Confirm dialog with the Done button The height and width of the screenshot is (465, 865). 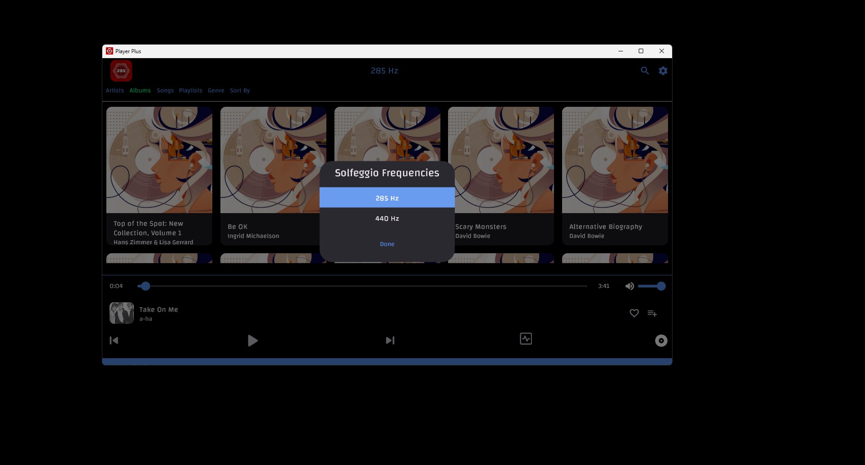pos(387,244)
